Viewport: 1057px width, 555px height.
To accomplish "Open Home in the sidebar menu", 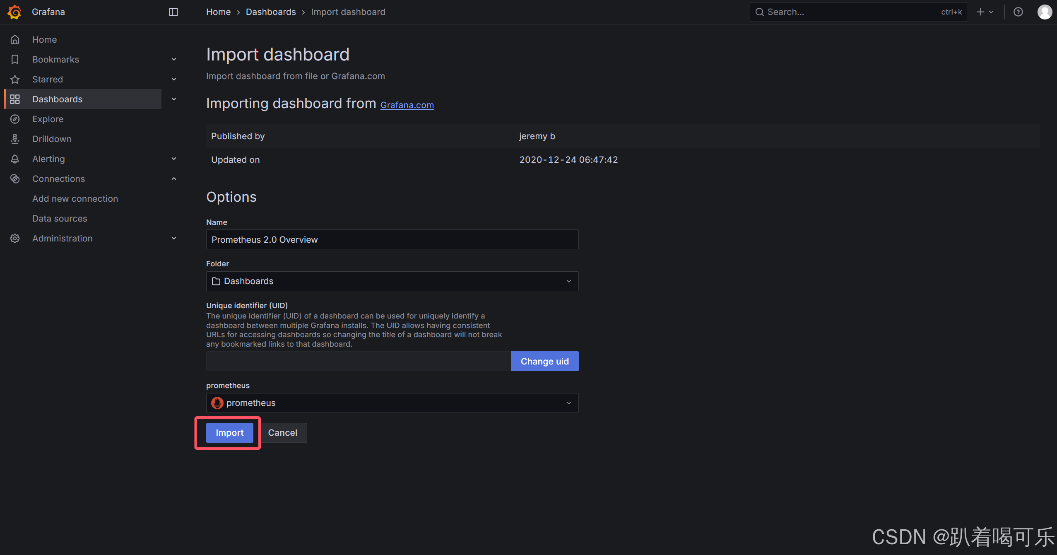I will 45,40.
